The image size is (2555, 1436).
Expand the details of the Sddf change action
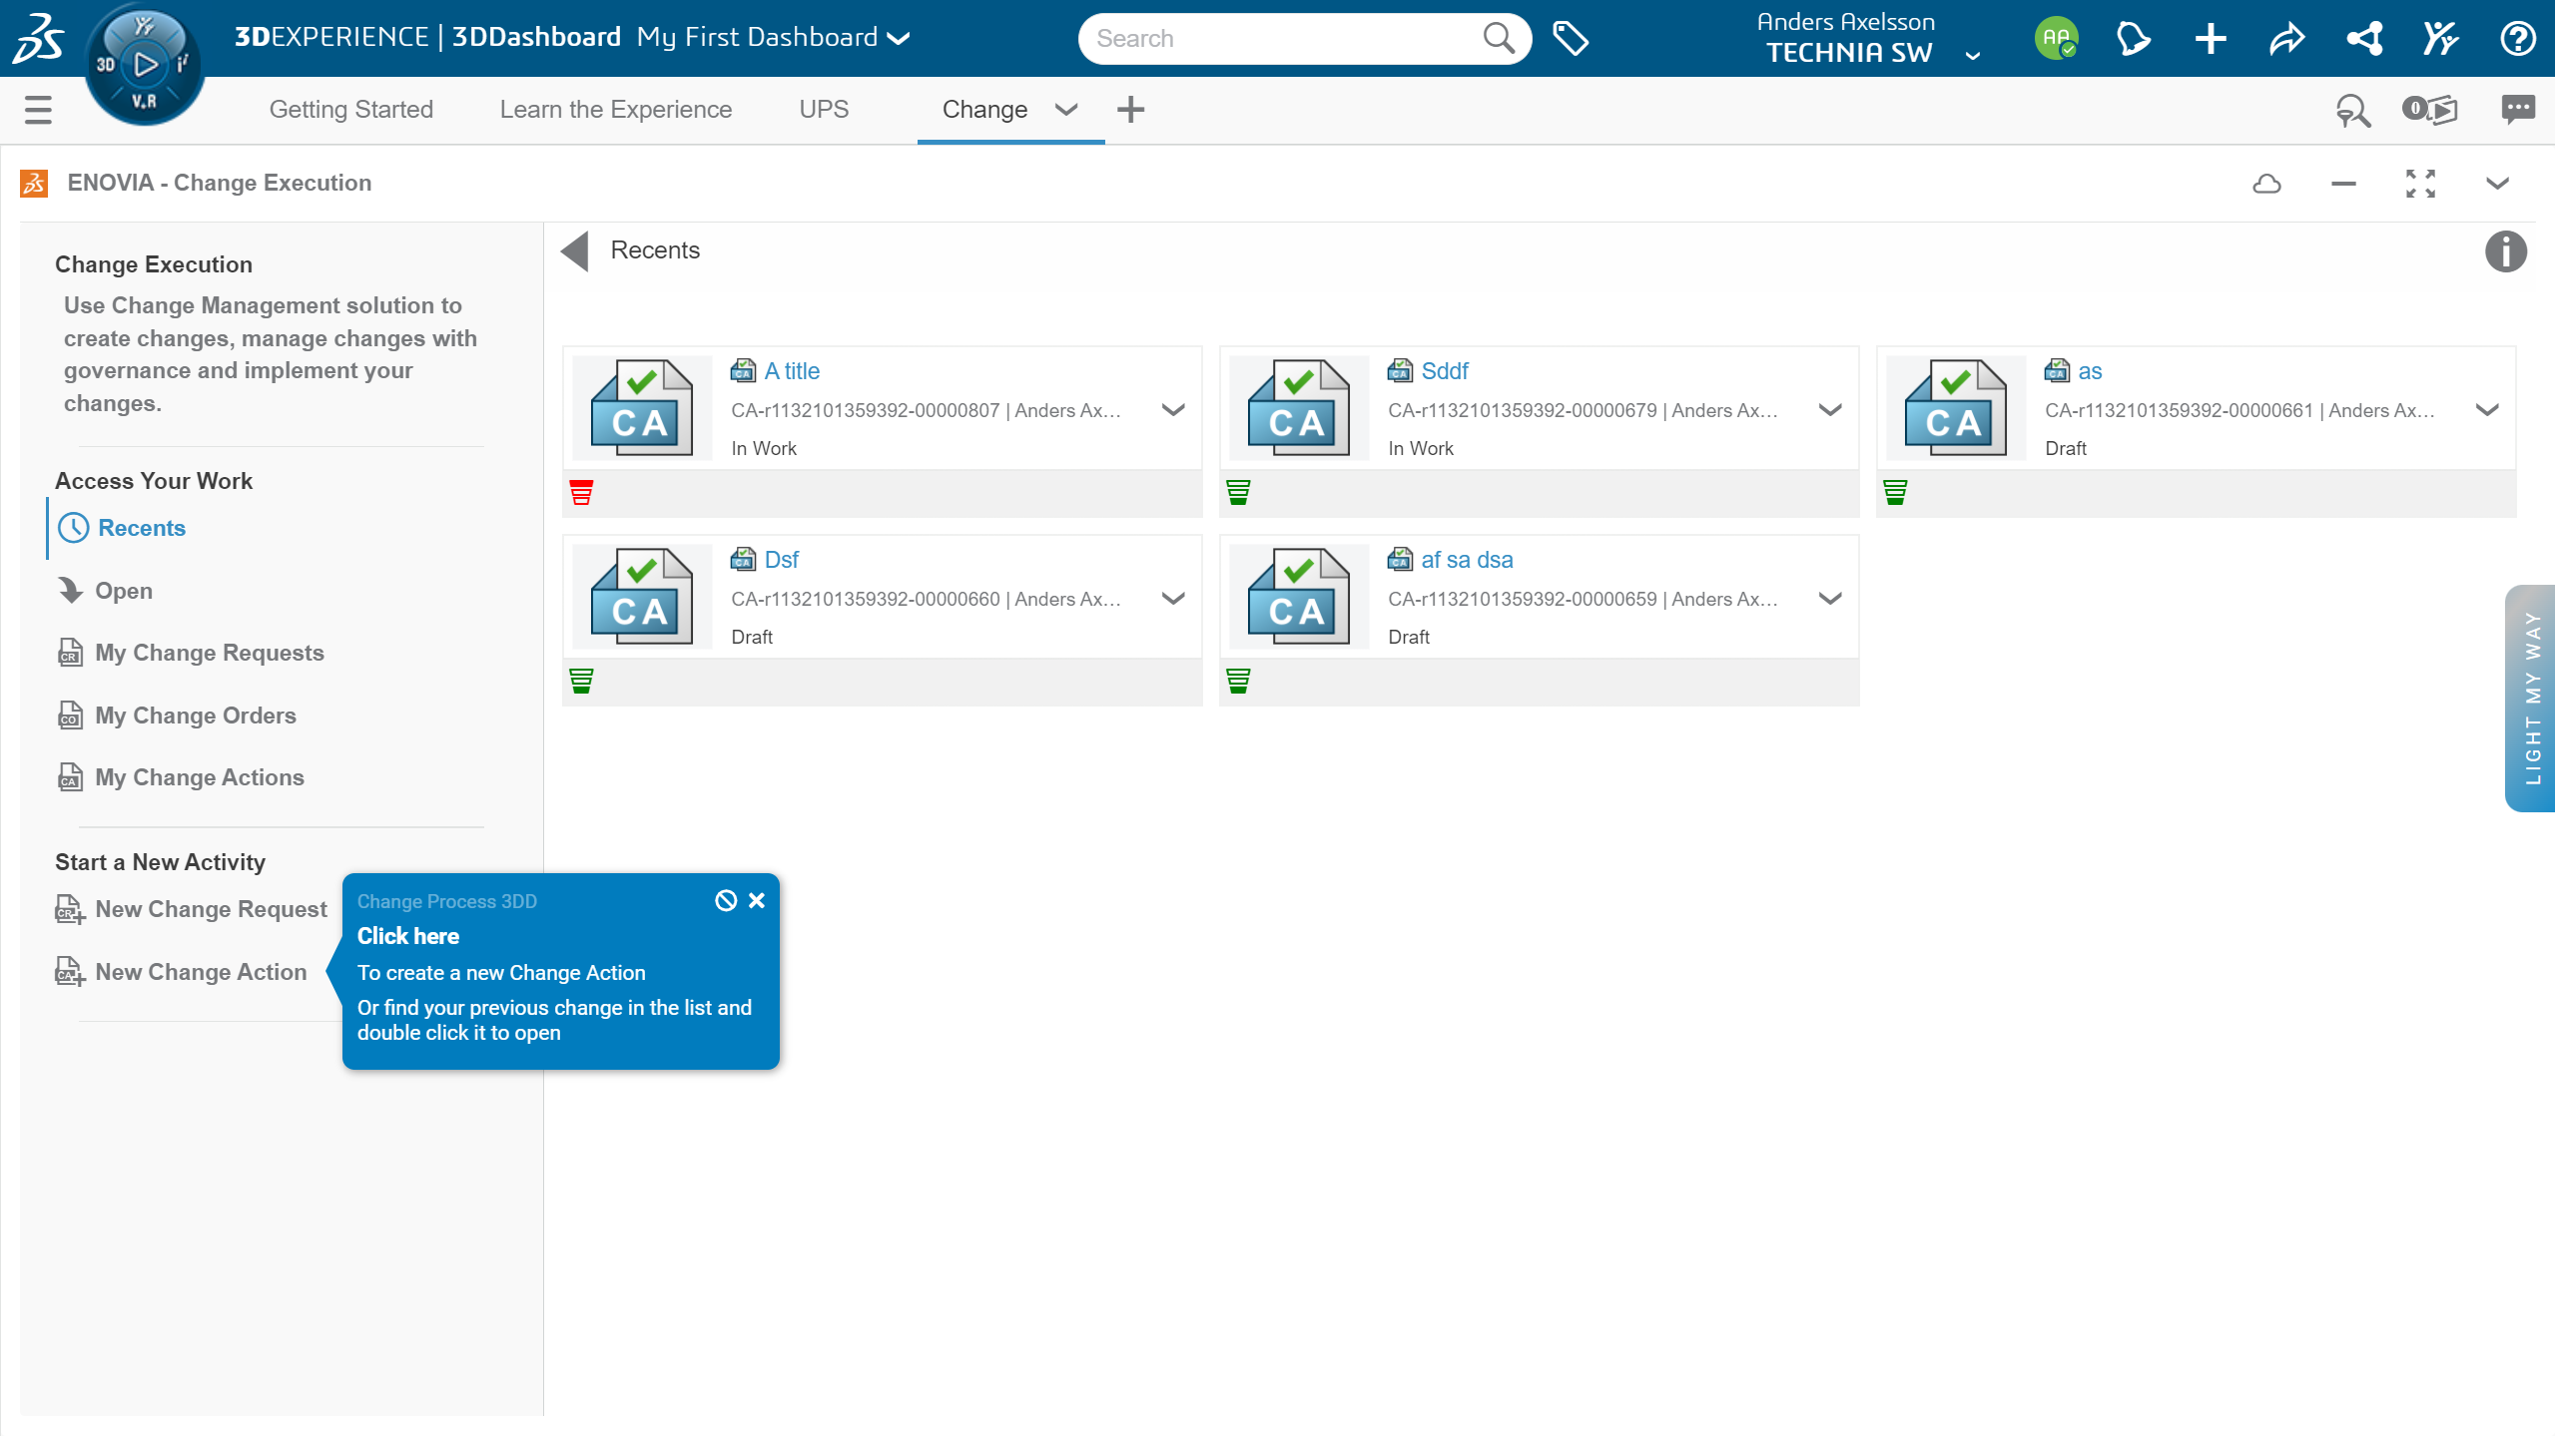click(1829, 409)
